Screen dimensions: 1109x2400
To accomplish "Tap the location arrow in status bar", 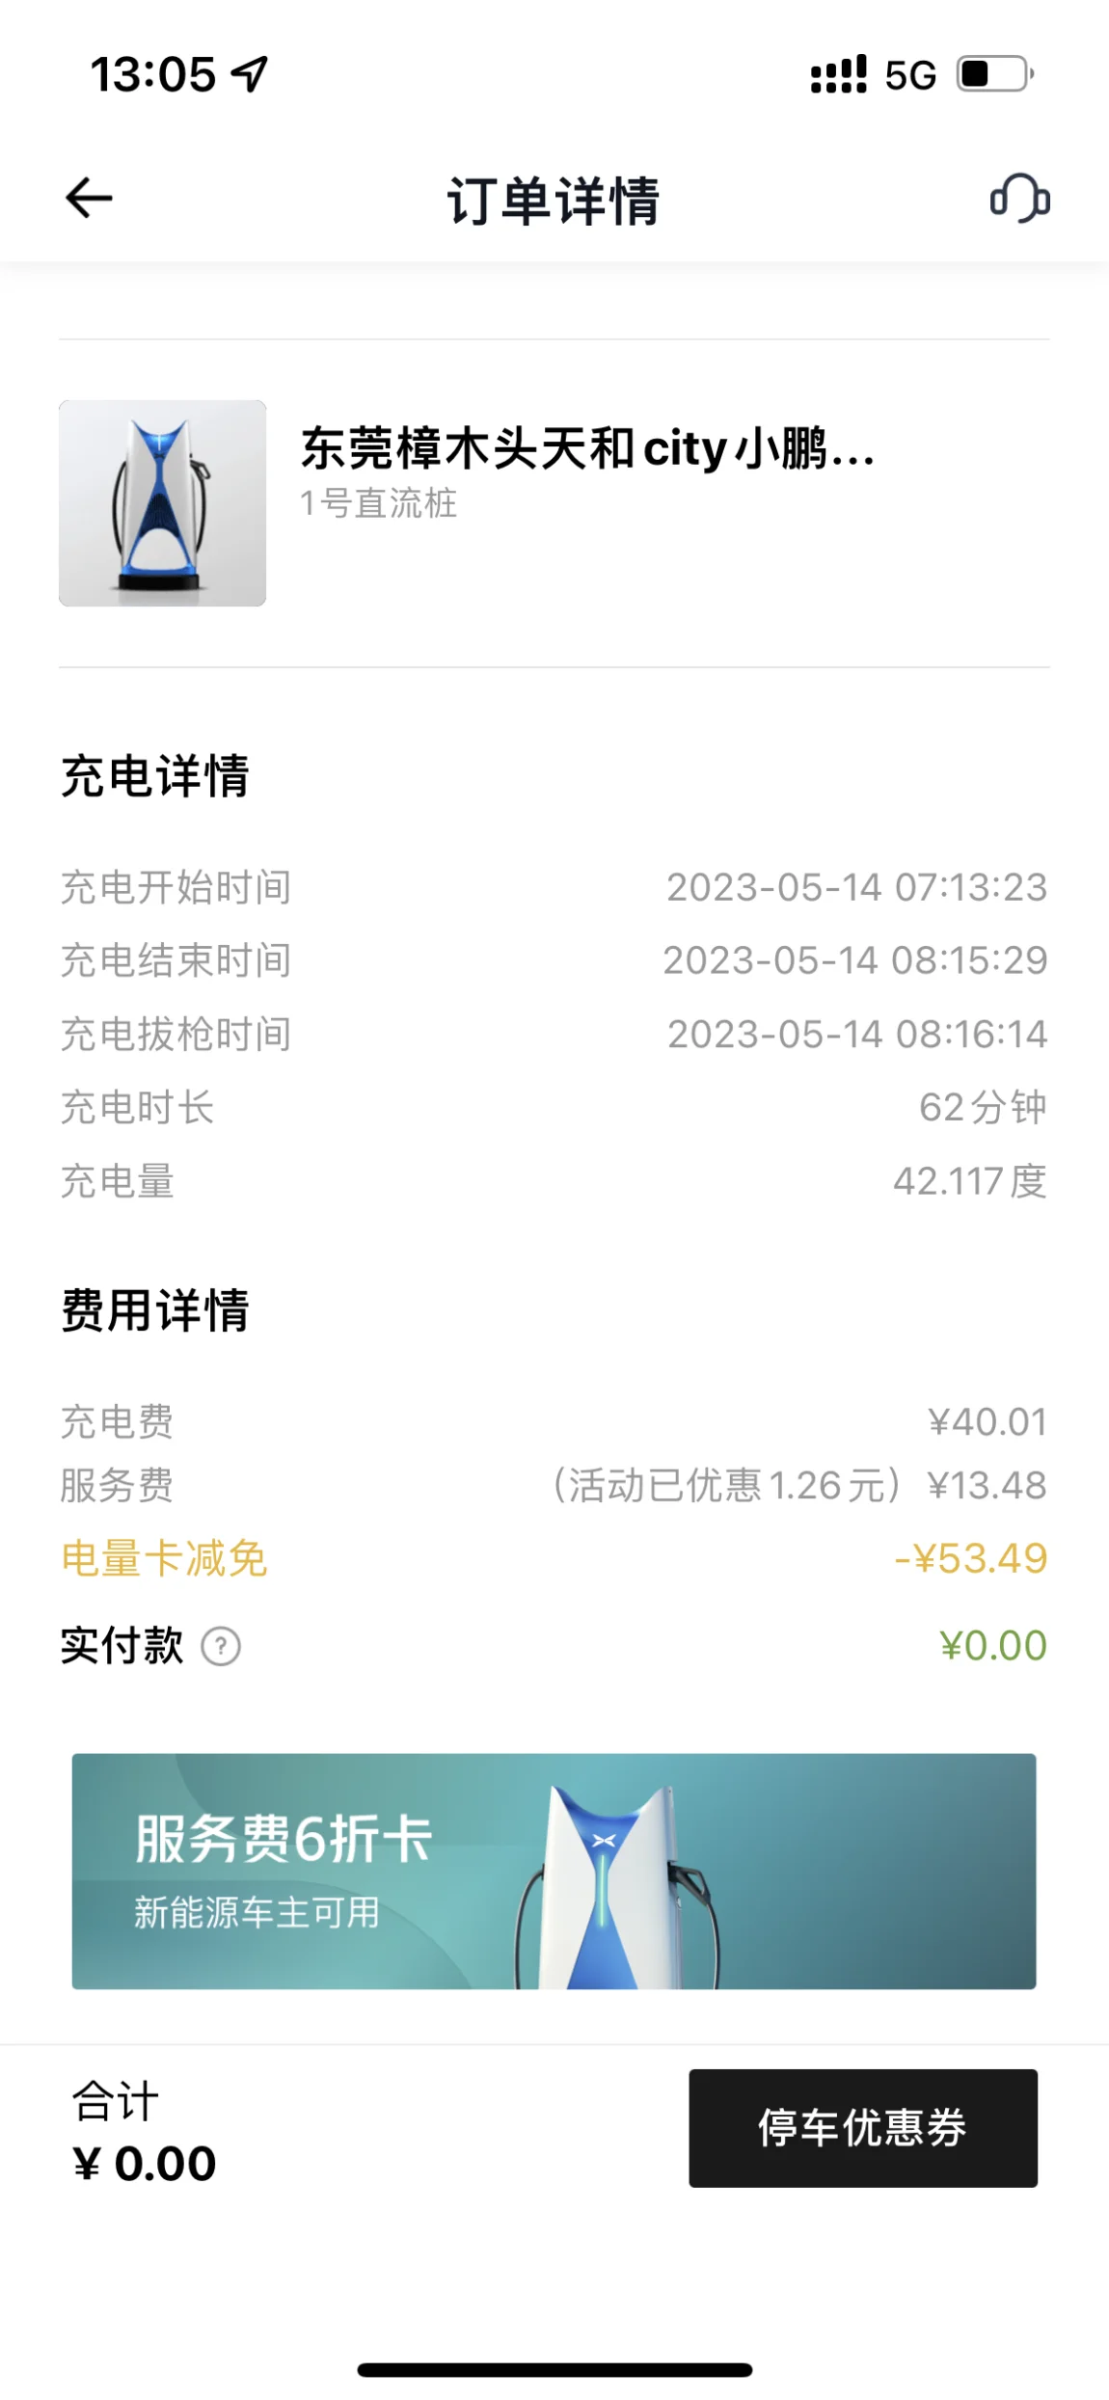I will click(x=251, y=74).
